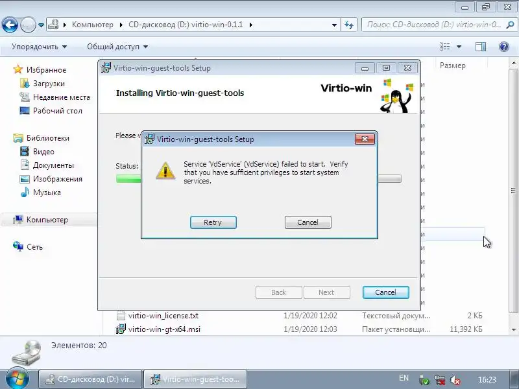The height and width of the screenshot is (389, 519).
Task: Click the Сеть network icon
Action: pyautogui.click(x=18, y=246)
